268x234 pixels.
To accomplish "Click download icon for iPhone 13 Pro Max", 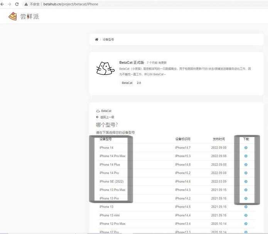I will coord(246,190).
